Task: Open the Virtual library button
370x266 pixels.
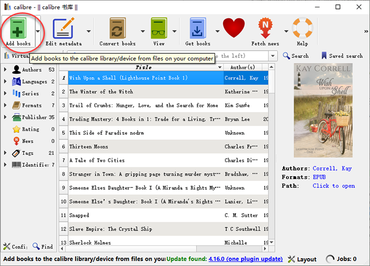Action: 16,56
